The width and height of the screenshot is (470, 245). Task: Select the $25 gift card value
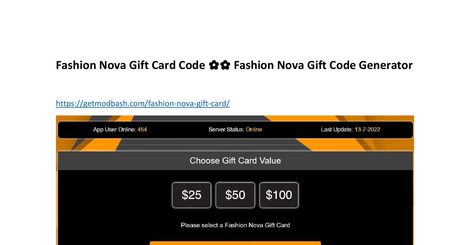pos(191,195)
